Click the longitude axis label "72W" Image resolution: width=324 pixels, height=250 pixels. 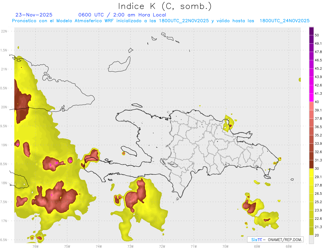pos(162,246)
